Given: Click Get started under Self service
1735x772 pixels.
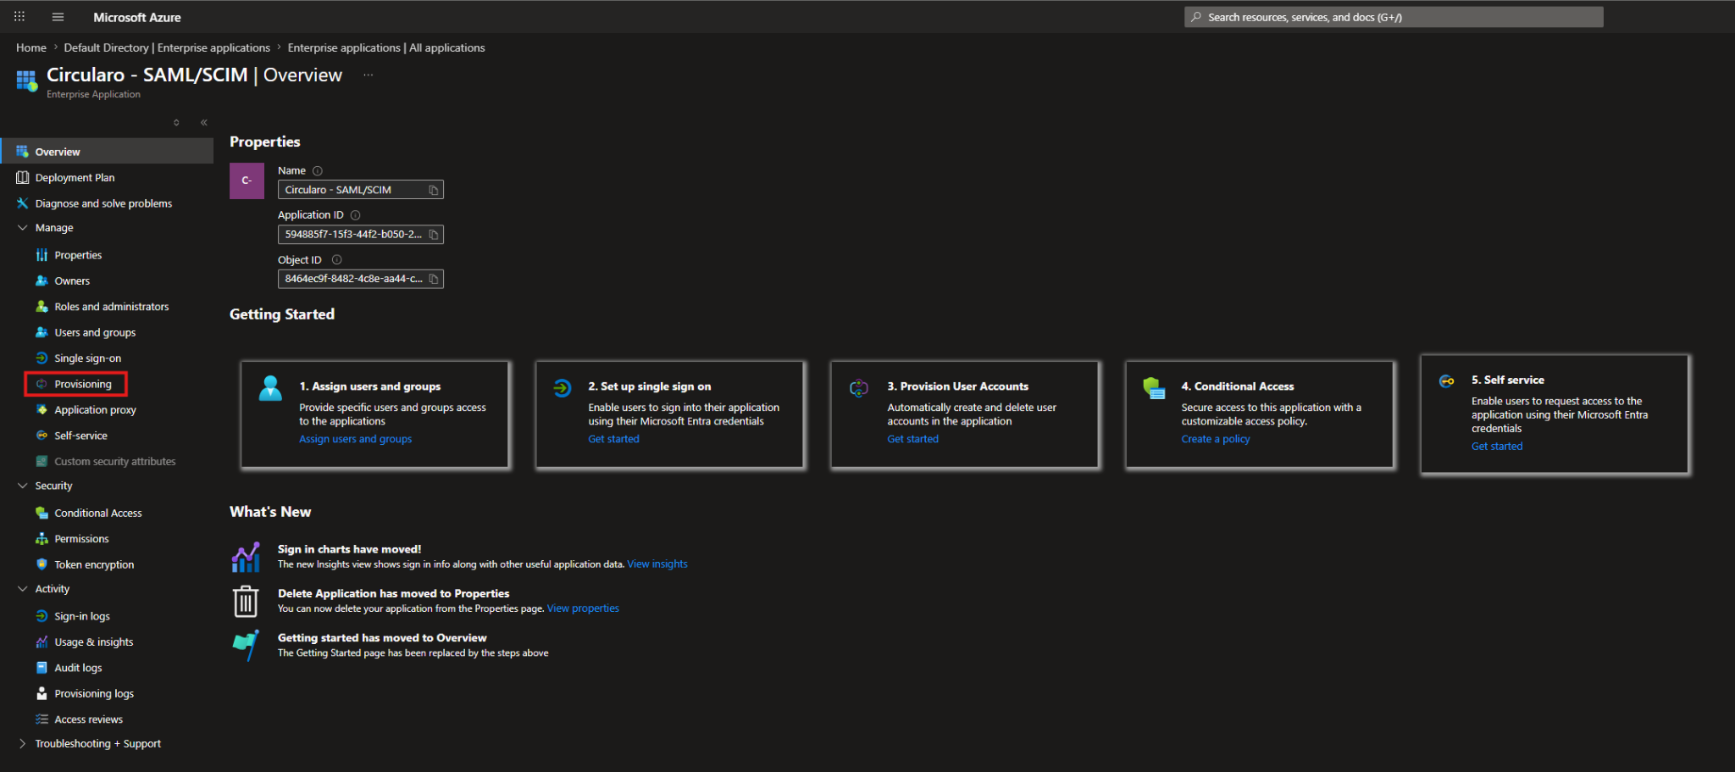Looking at the screenshot, I should [1497, 447].
